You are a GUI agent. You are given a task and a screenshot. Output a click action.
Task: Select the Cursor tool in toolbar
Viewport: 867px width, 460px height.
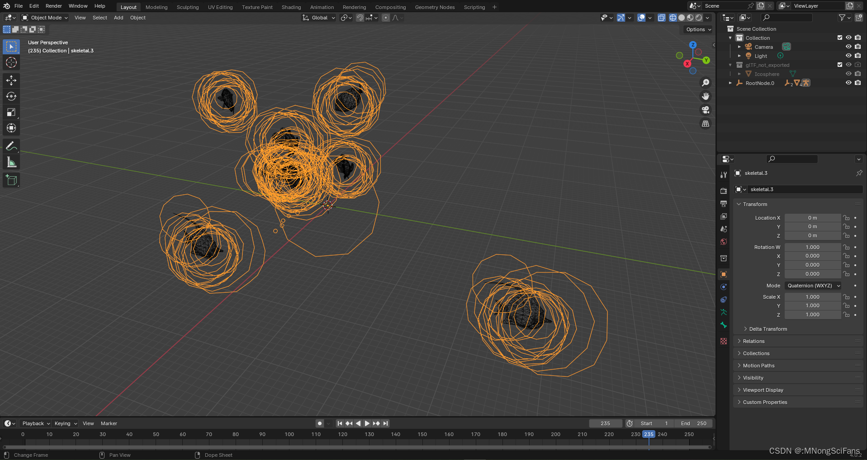coord(11,62)
